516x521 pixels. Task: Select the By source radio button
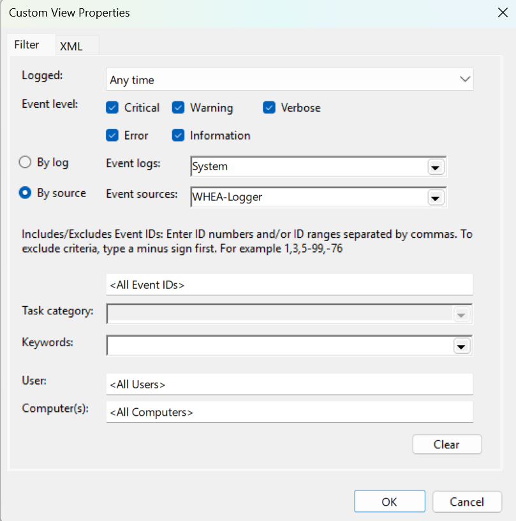point(25,193)
